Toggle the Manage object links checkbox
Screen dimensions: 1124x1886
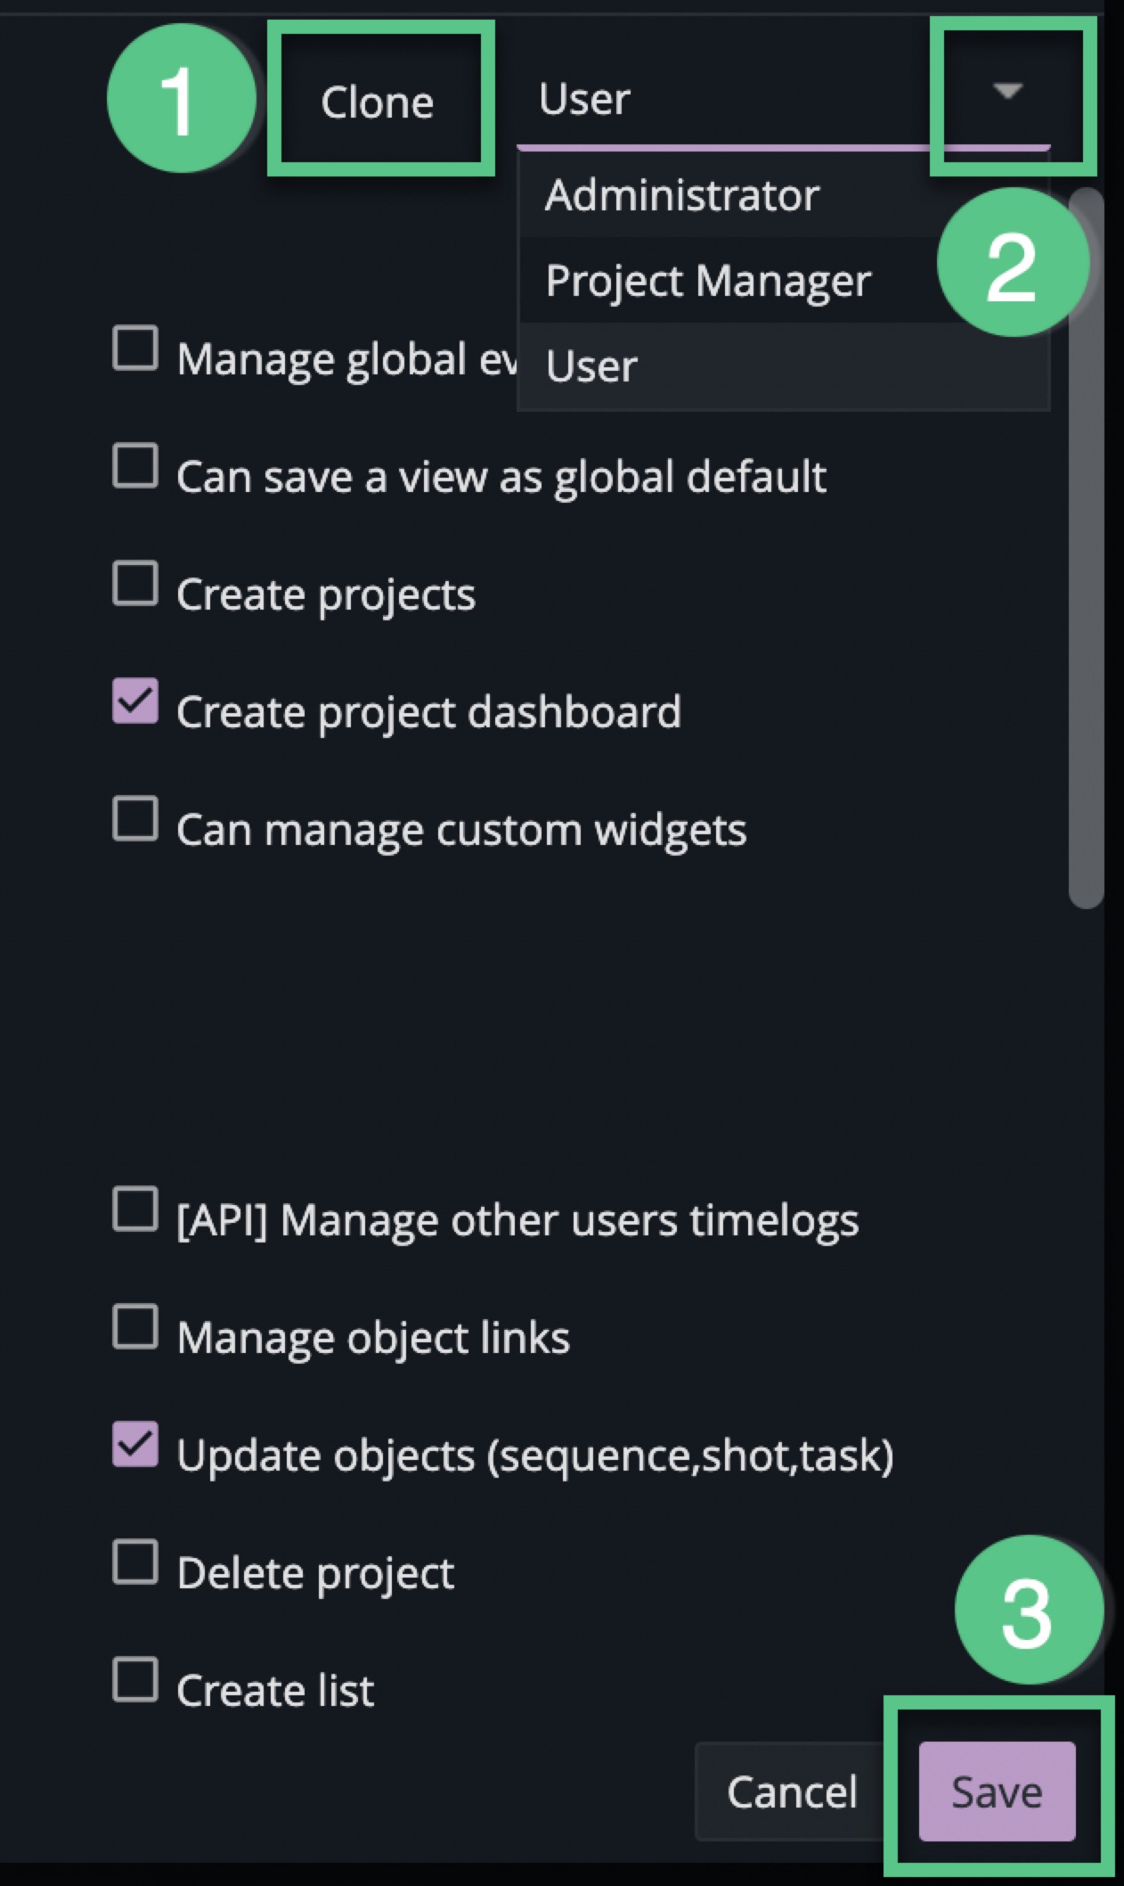[135, 1327]
